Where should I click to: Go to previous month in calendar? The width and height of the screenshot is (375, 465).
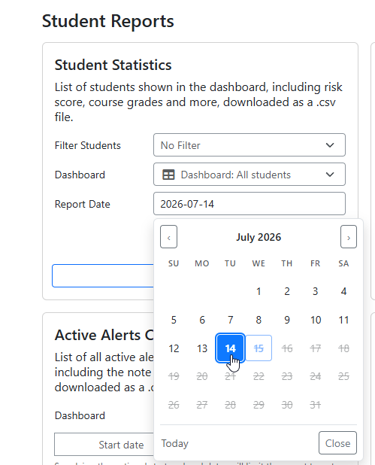click(168, 237)
